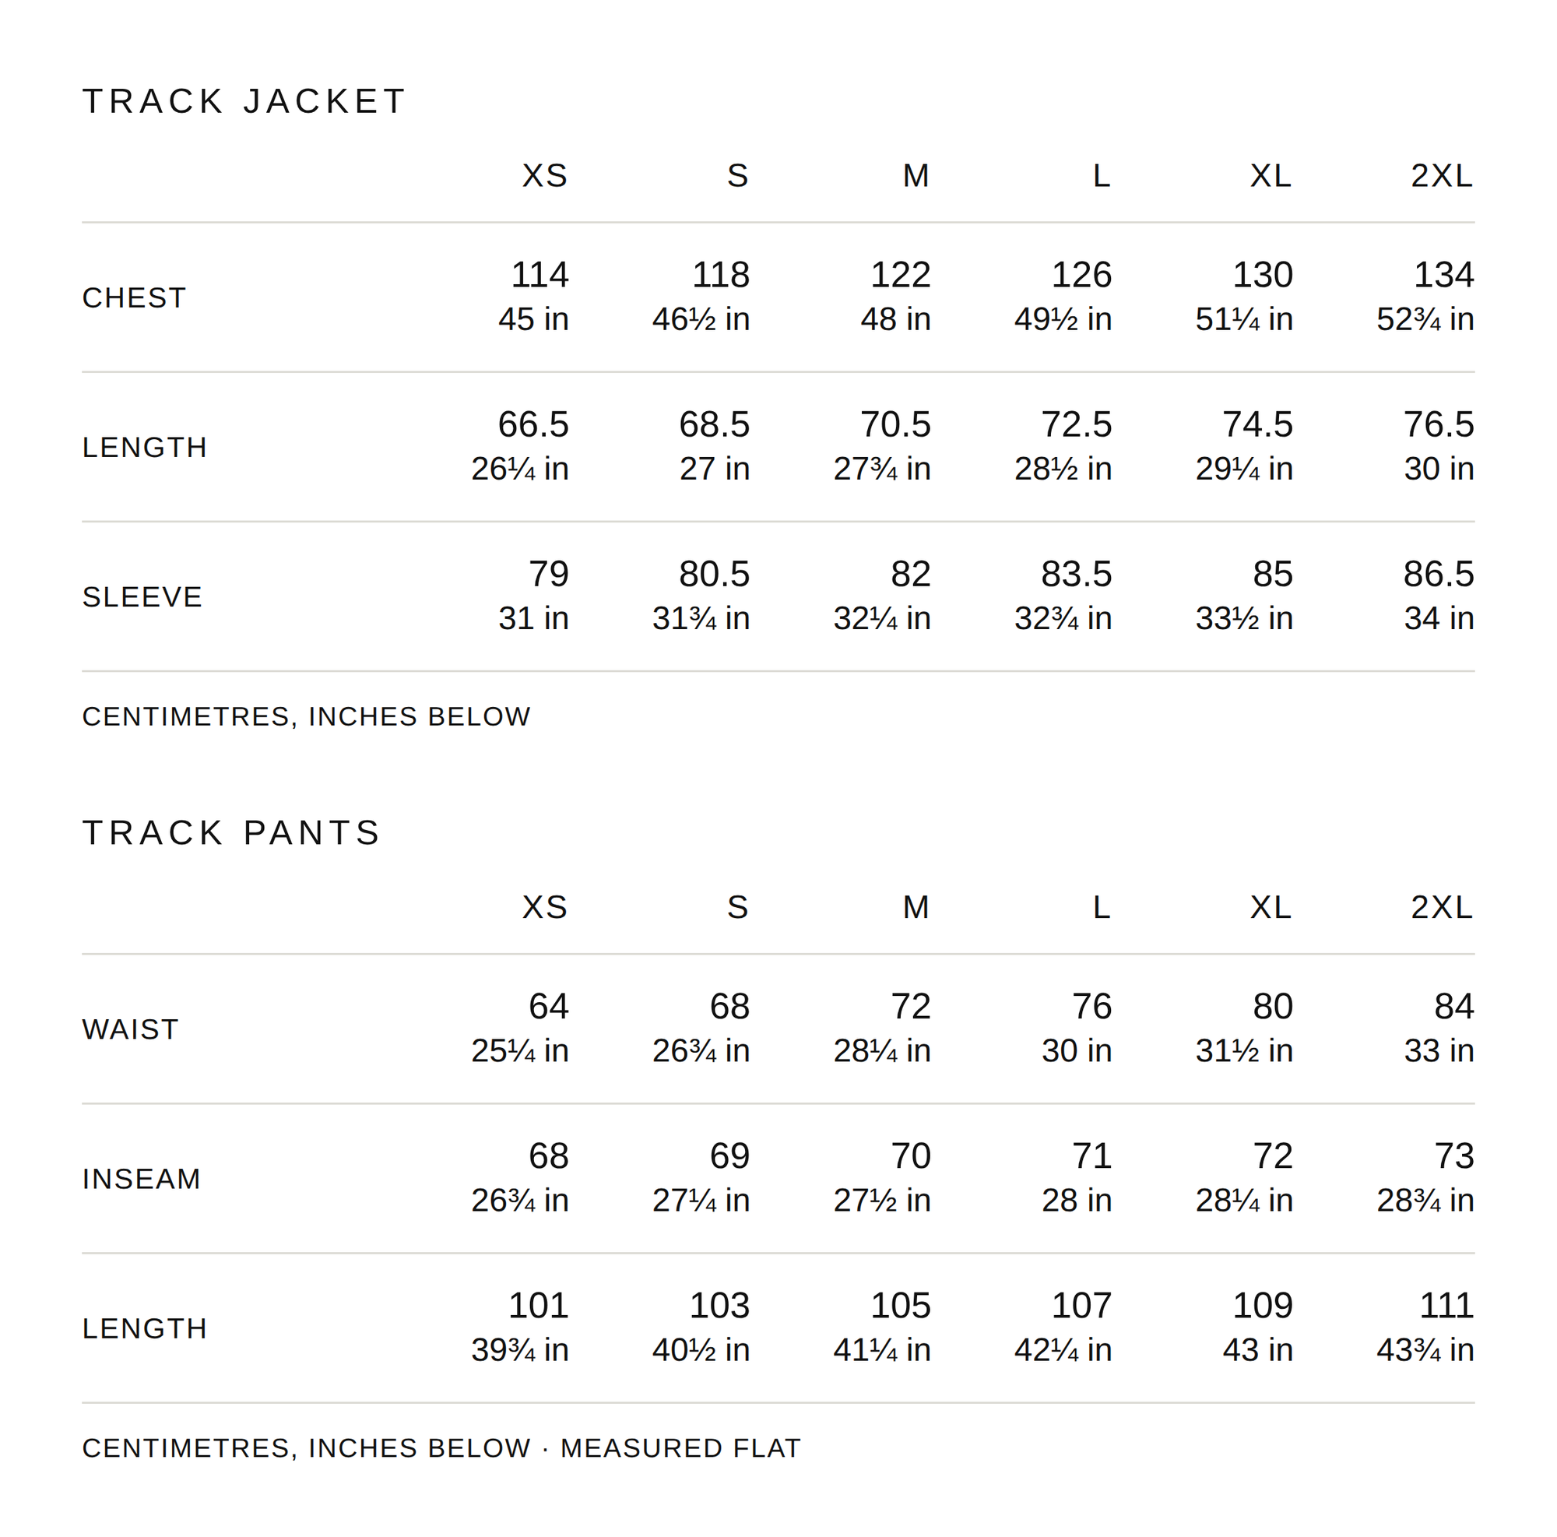Select the M column header in pants table
Viewport: 1557px width, 1537px height.
916,908
